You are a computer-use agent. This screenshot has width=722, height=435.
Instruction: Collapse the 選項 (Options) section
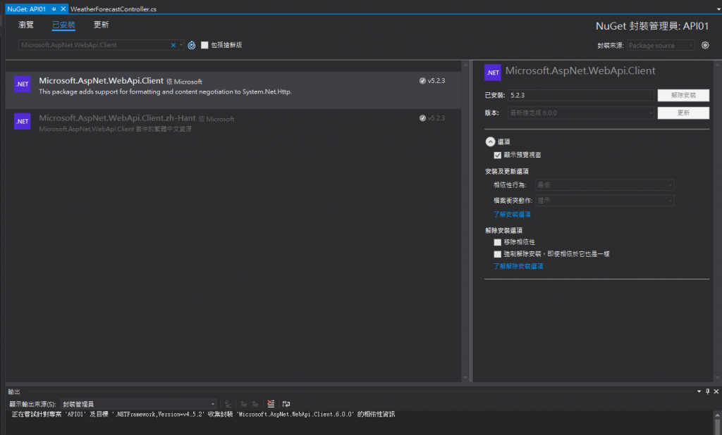point(491,141)
